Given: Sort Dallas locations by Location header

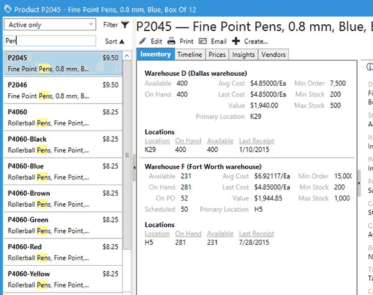Looking at the screenshot, I should (x=157, y=141).
